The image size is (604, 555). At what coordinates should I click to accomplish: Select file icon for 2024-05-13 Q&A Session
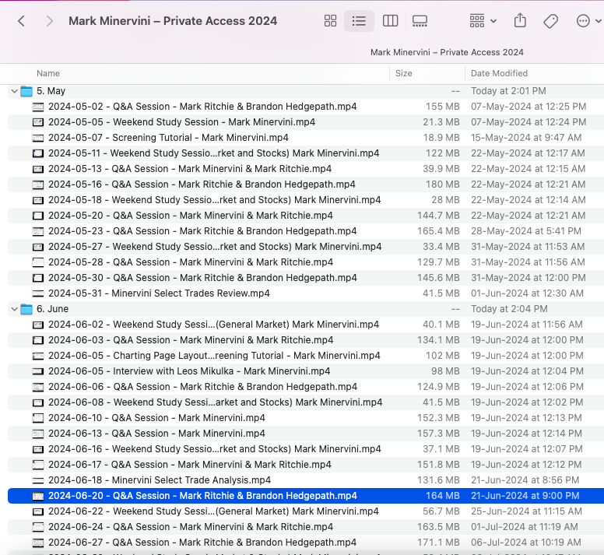(x=37, y=169)
